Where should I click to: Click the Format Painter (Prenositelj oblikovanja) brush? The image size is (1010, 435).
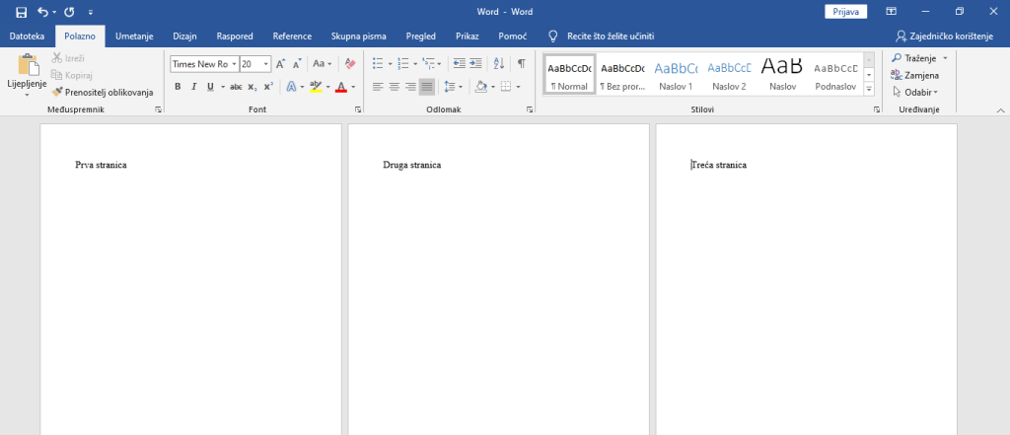pos(58,92)
